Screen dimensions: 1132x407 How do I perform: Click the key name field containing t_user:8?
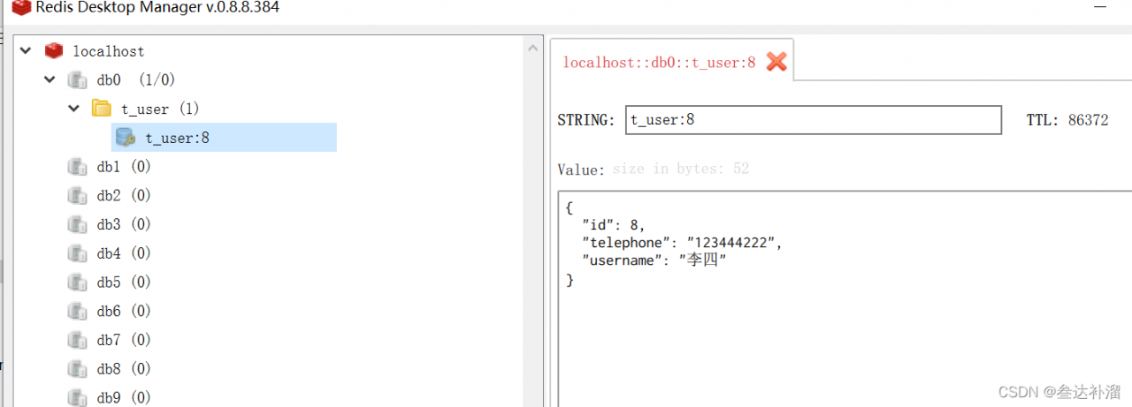814,120
